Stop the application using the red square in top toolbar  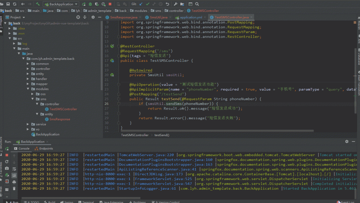click(110, 4)
